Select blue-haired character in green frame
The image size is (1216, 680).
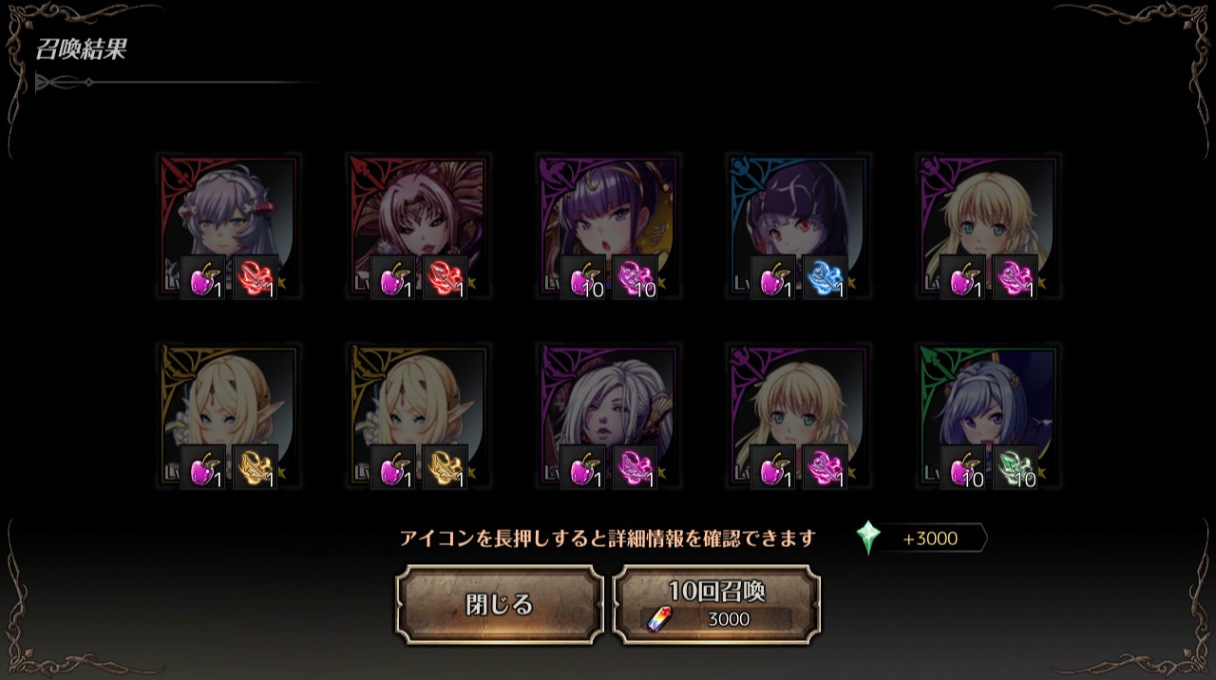point(988,416)
